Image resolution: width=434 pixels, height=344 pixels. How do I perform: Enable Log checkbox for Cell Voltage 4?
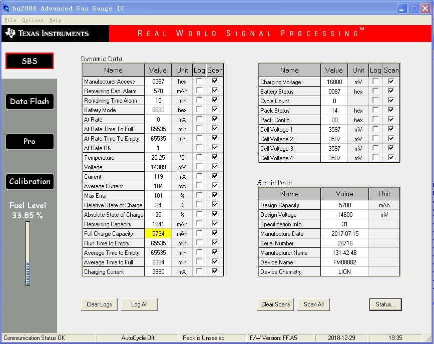[x=375, y=157]
